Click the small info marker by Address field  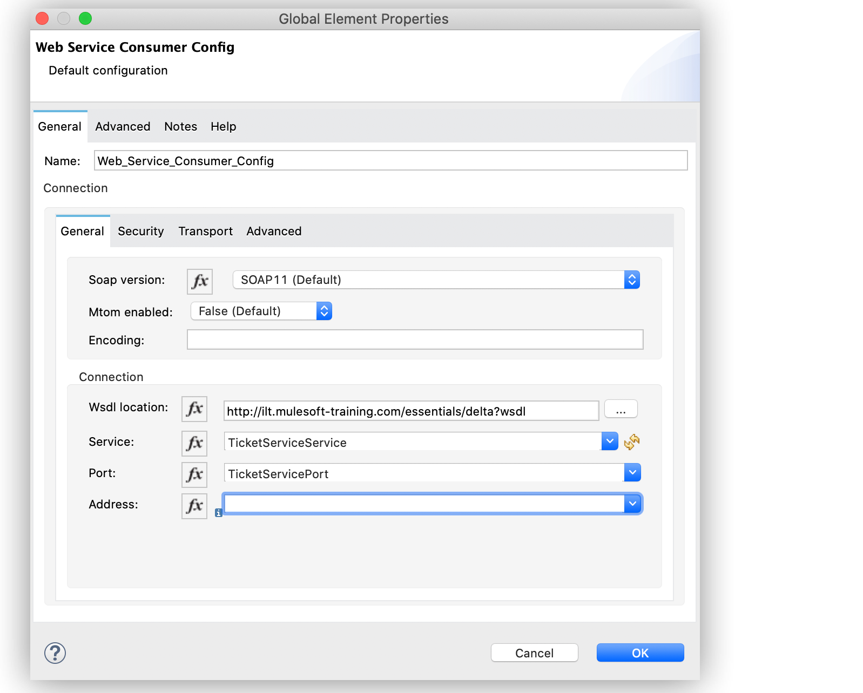click(x=219, y=513)
